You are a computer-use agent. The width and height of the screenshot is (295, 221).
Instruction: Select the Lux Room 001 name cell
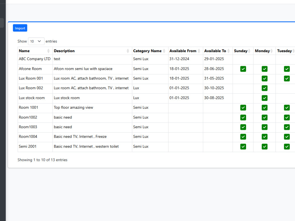point(35,79)
